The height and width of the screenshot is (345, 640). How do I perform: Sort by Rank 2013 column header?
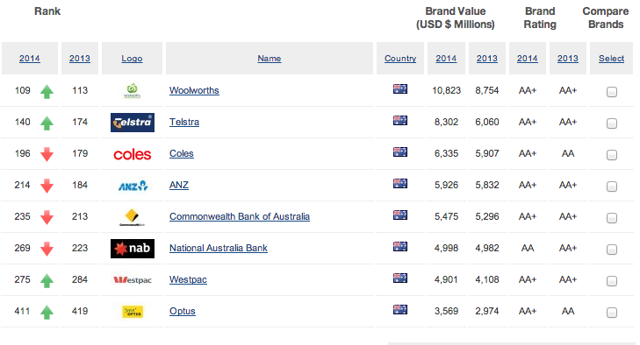[x=80, y=59]
